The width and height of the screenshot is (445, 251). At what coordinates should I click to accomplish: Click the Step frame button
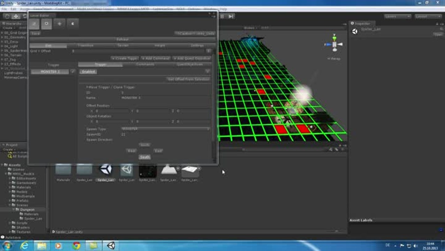pyautogui.click(x=231, y=16)
